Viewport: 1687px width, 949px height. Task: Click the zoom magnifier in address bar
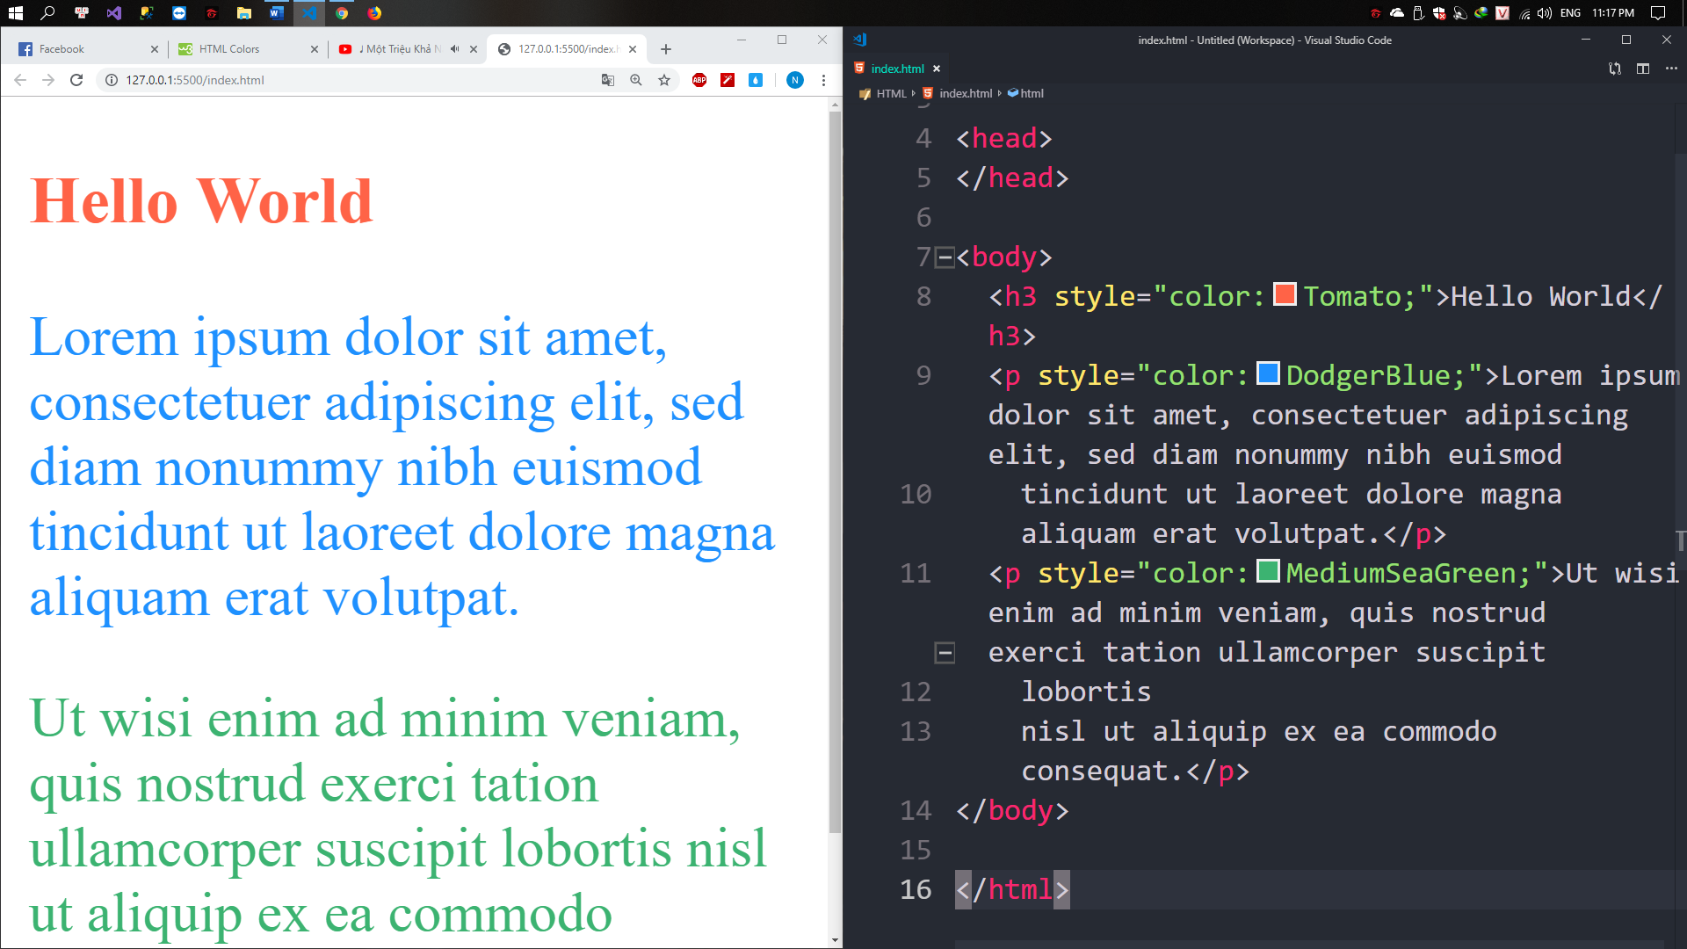click(x=636, y=80)
